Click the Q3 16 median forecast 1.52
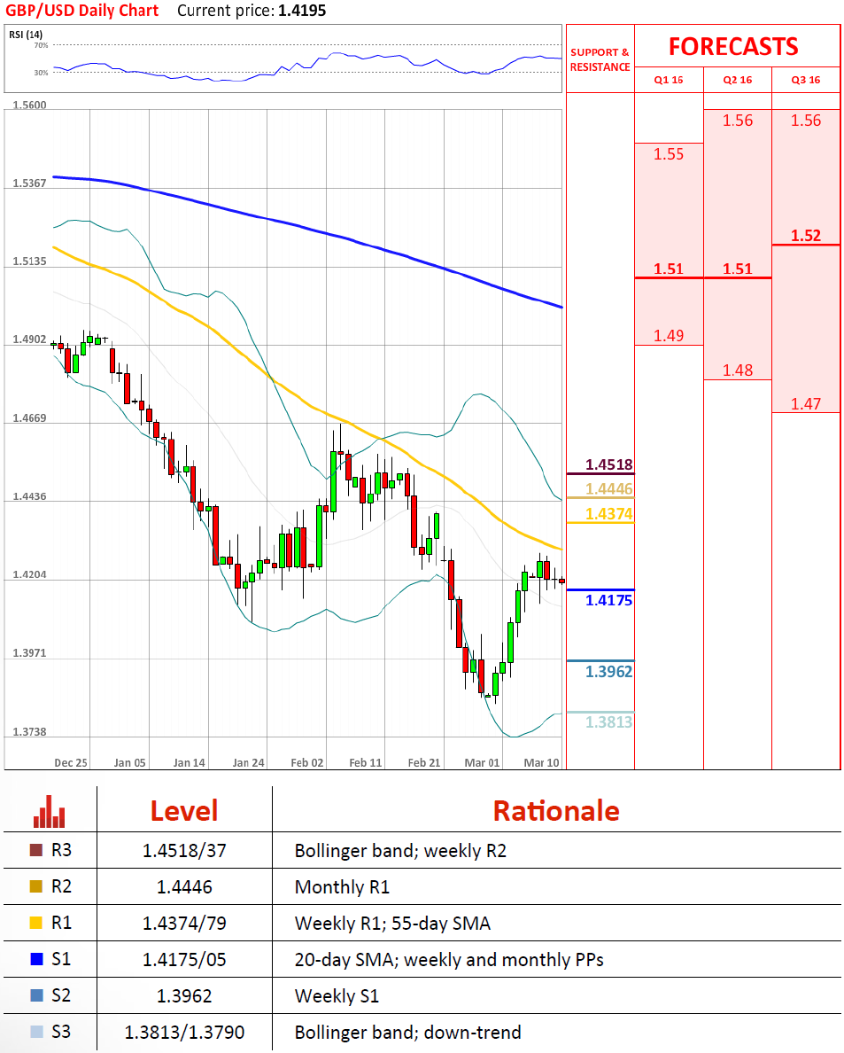The height and width of the screenshot is (1053, 844). click(806, 236)
